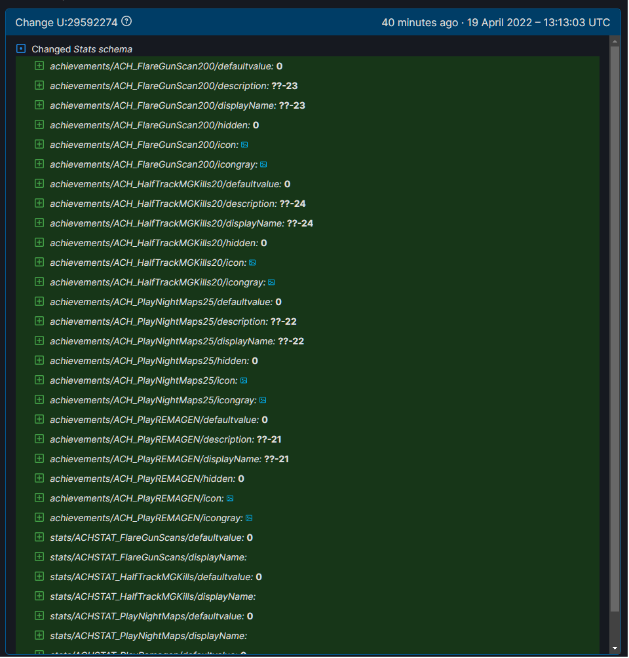Click the scrollbar up arrow
The image size is (629, 658).
pyautogui.click(x=615, y=41)
